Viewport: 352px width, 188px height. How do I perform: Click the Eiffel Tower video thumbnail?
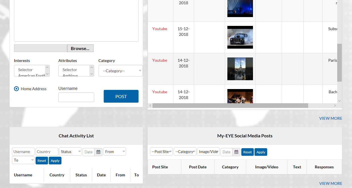point(240,69)
